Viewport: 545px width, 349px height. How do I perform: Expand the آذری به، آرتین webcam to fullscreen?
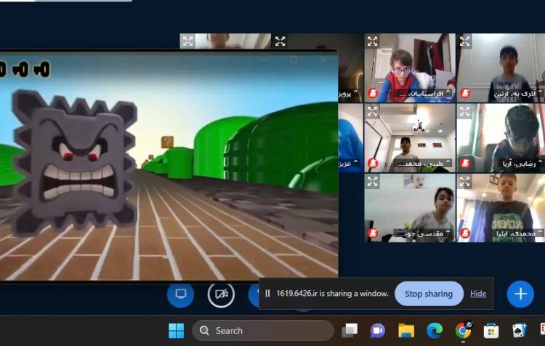tap(465, 41)
